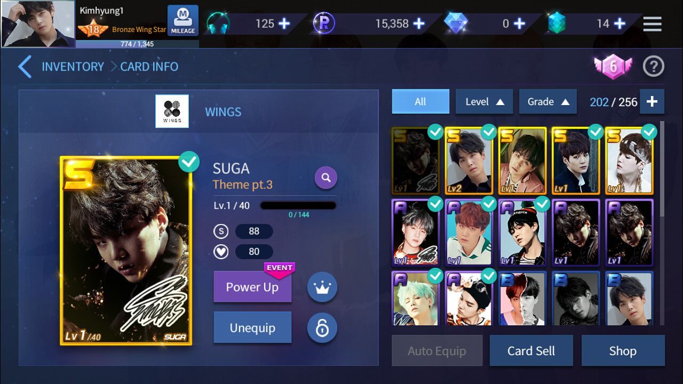Open the Mileage icon
Image resolution: width=683 pixels, height=384 pixels.
[x=183, y=21]
